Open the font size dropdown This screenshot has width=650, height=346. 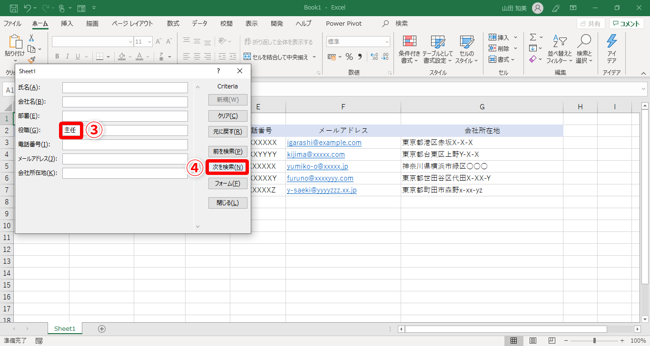(x=149, y=42)
